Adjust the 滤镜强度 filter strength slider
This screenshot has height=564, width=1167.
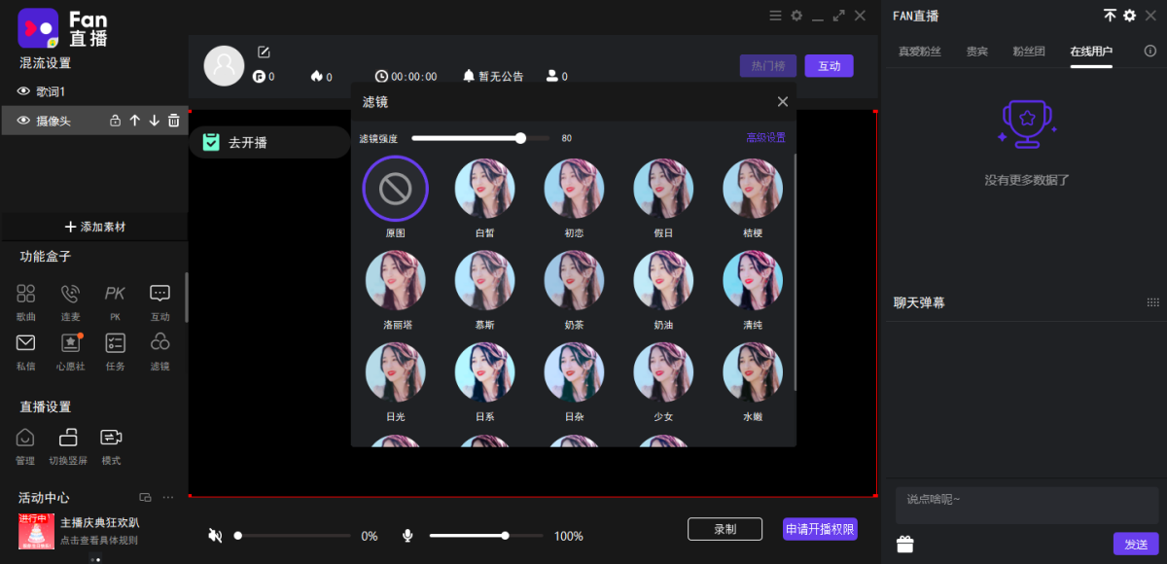[520, 138]
